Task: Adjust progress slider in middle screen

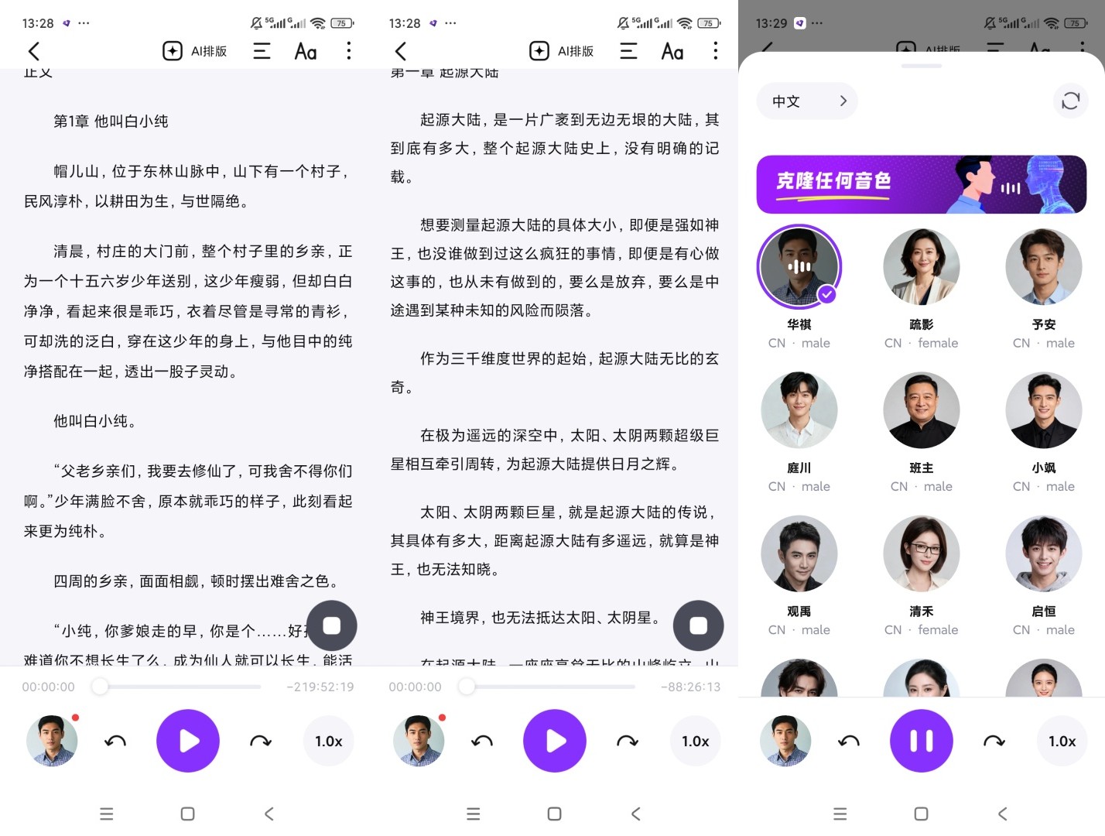Action: coord(548,687)
